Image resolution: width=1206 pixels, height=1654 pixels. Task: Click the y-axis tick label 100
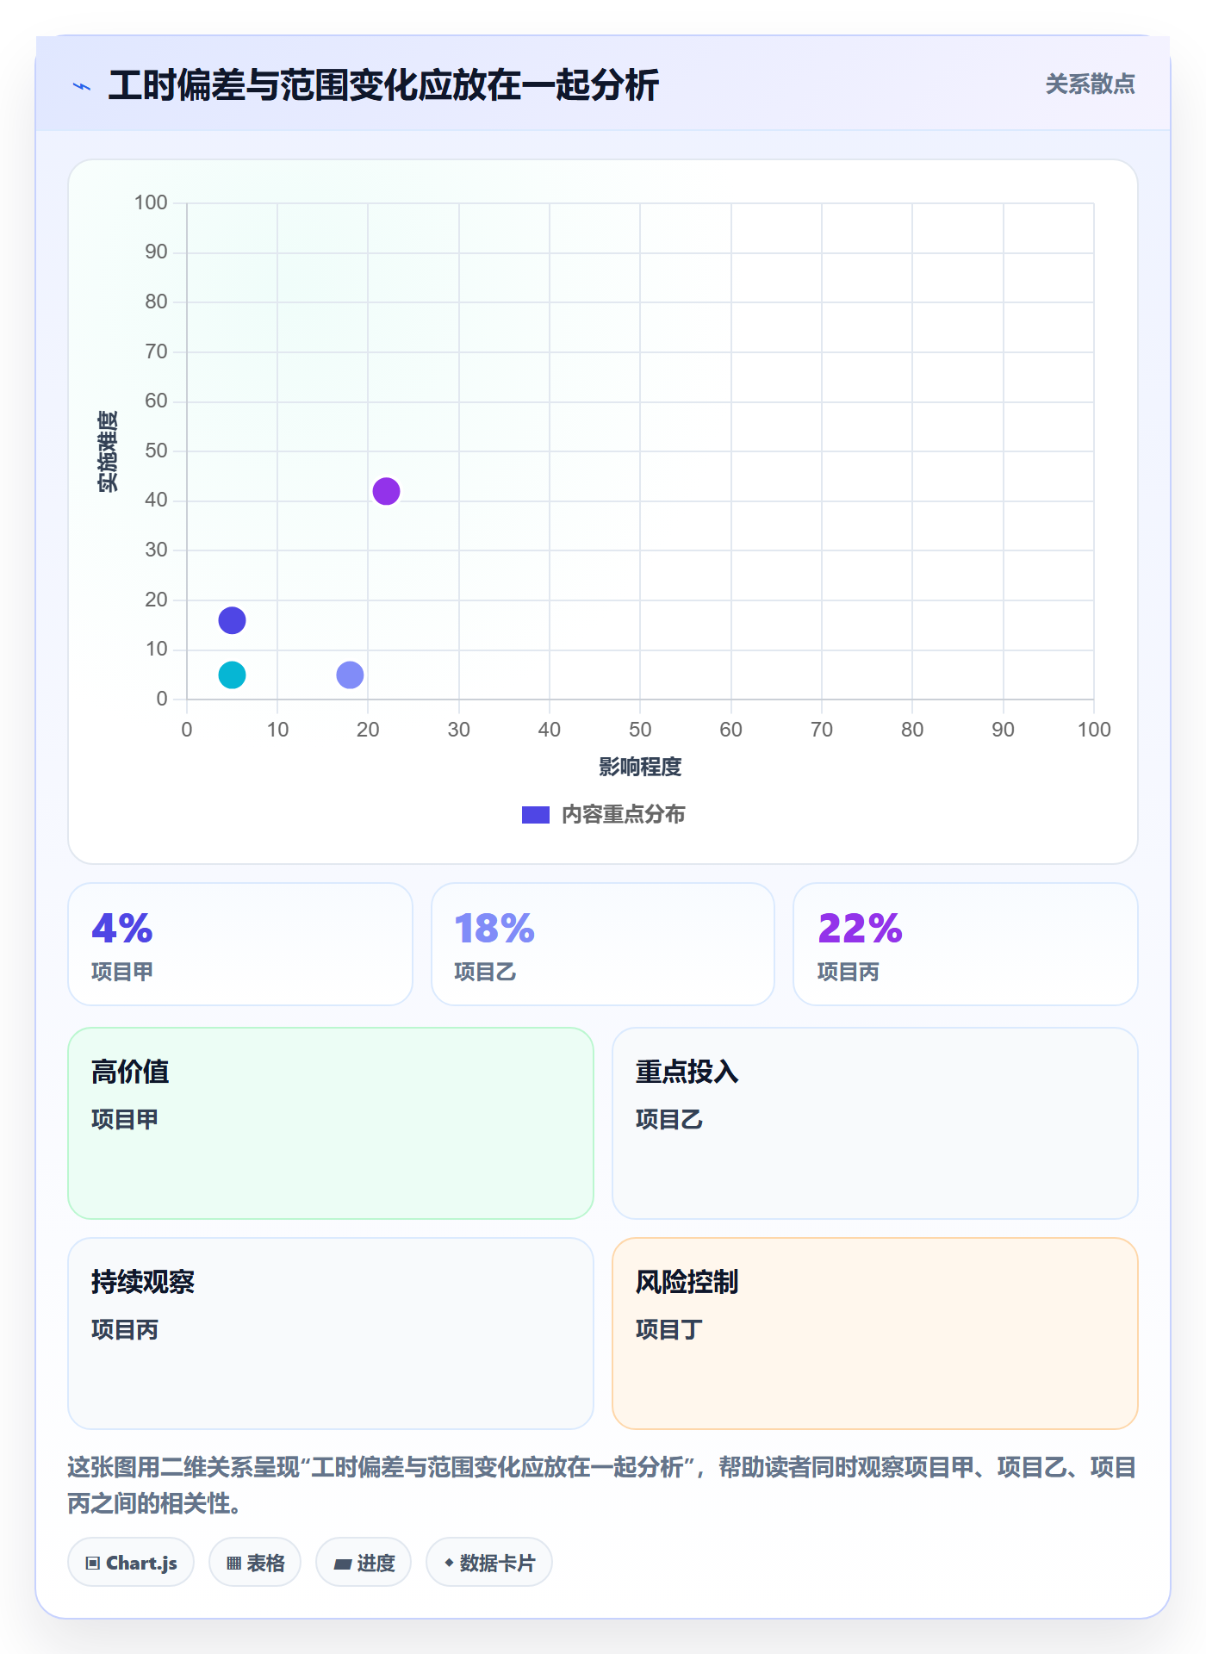coord(151,202)
